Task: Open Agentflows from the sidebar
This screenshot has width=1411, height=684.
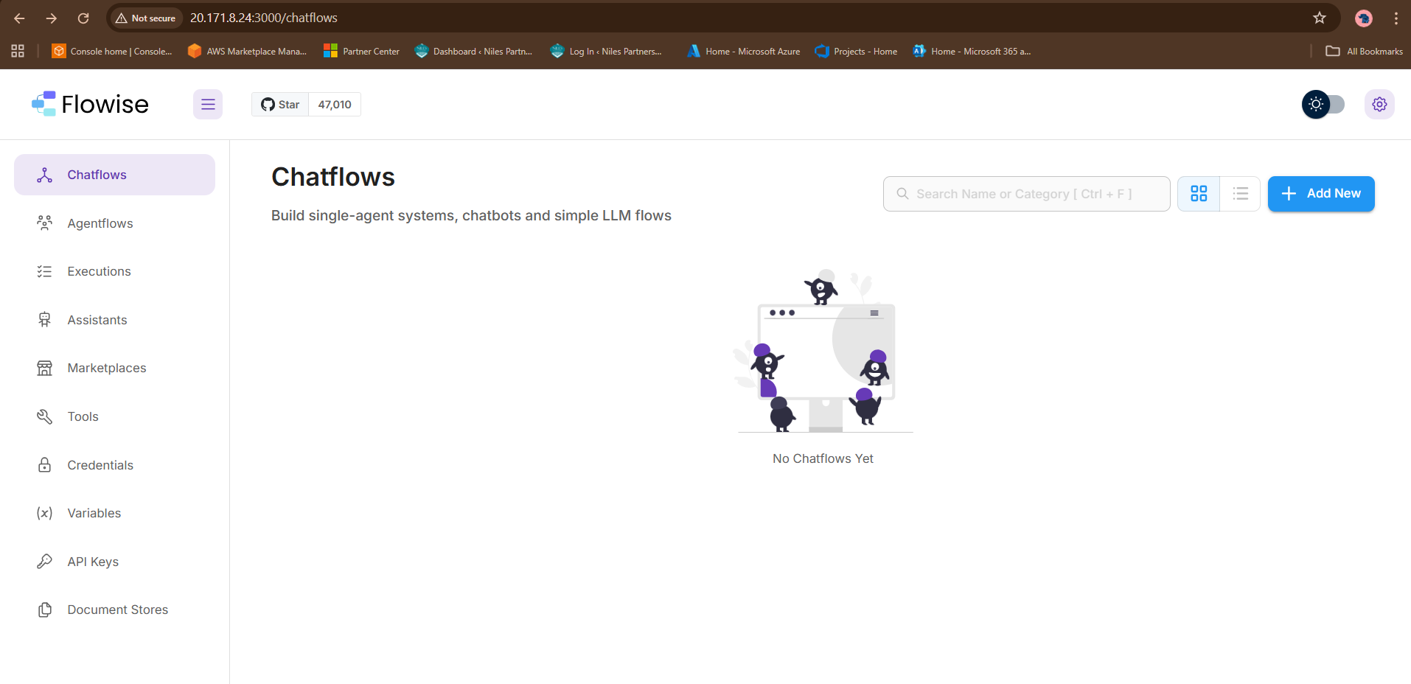Action: point(100,223)
